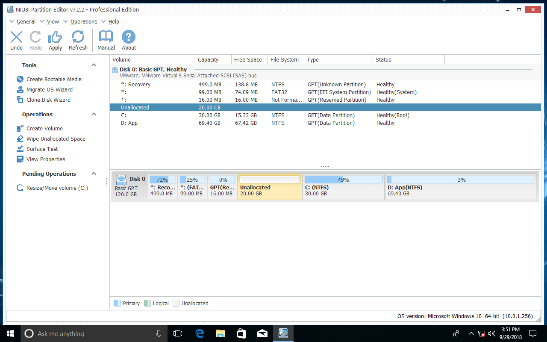Click the Cortana microphone icon
Image resolution: width=547 pixels, height=342 pixels.
point(159,333)
